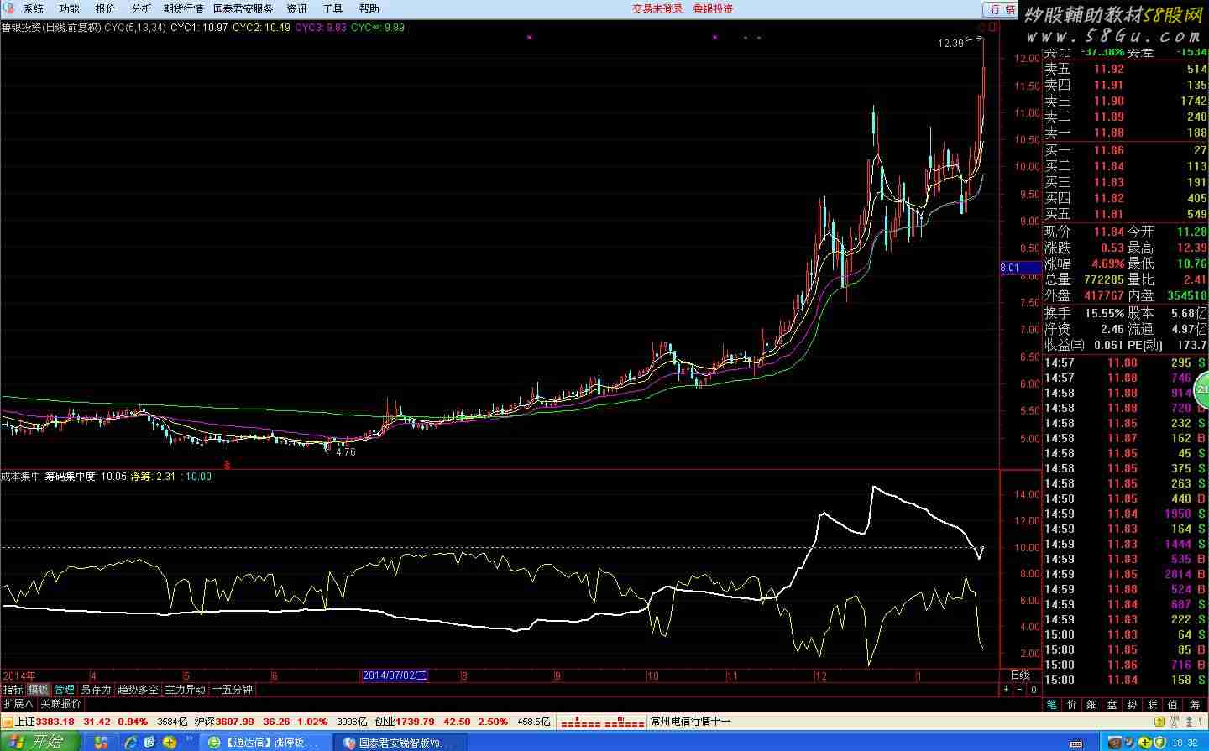
Task: Apply the 主力异动 indicator template
Action: click(x=185, y=690)
